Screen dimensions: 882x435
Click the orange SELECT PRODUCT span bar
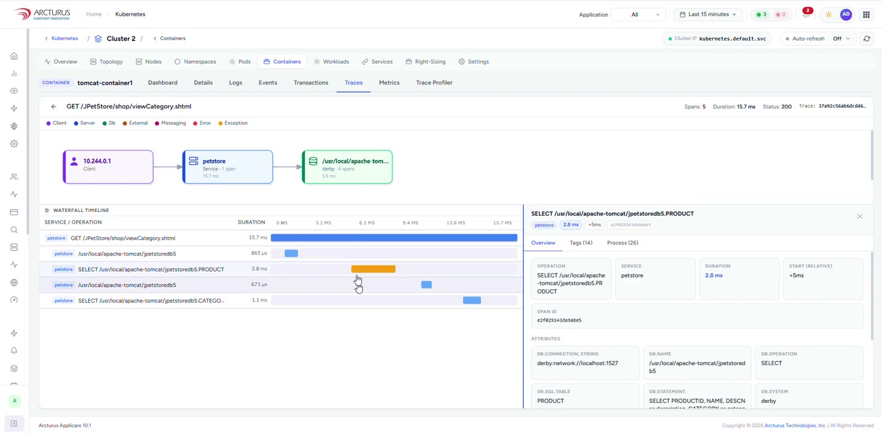point(373,269)
